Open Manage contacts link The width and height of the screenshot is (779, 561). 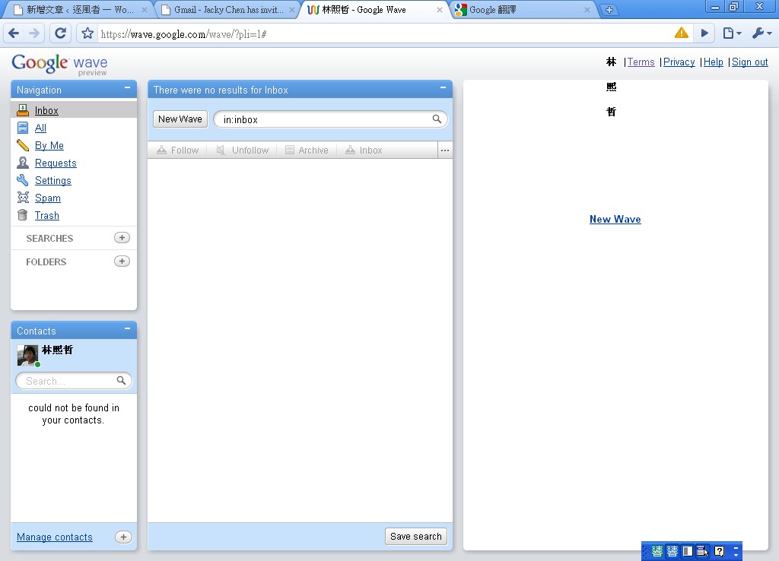55,537
